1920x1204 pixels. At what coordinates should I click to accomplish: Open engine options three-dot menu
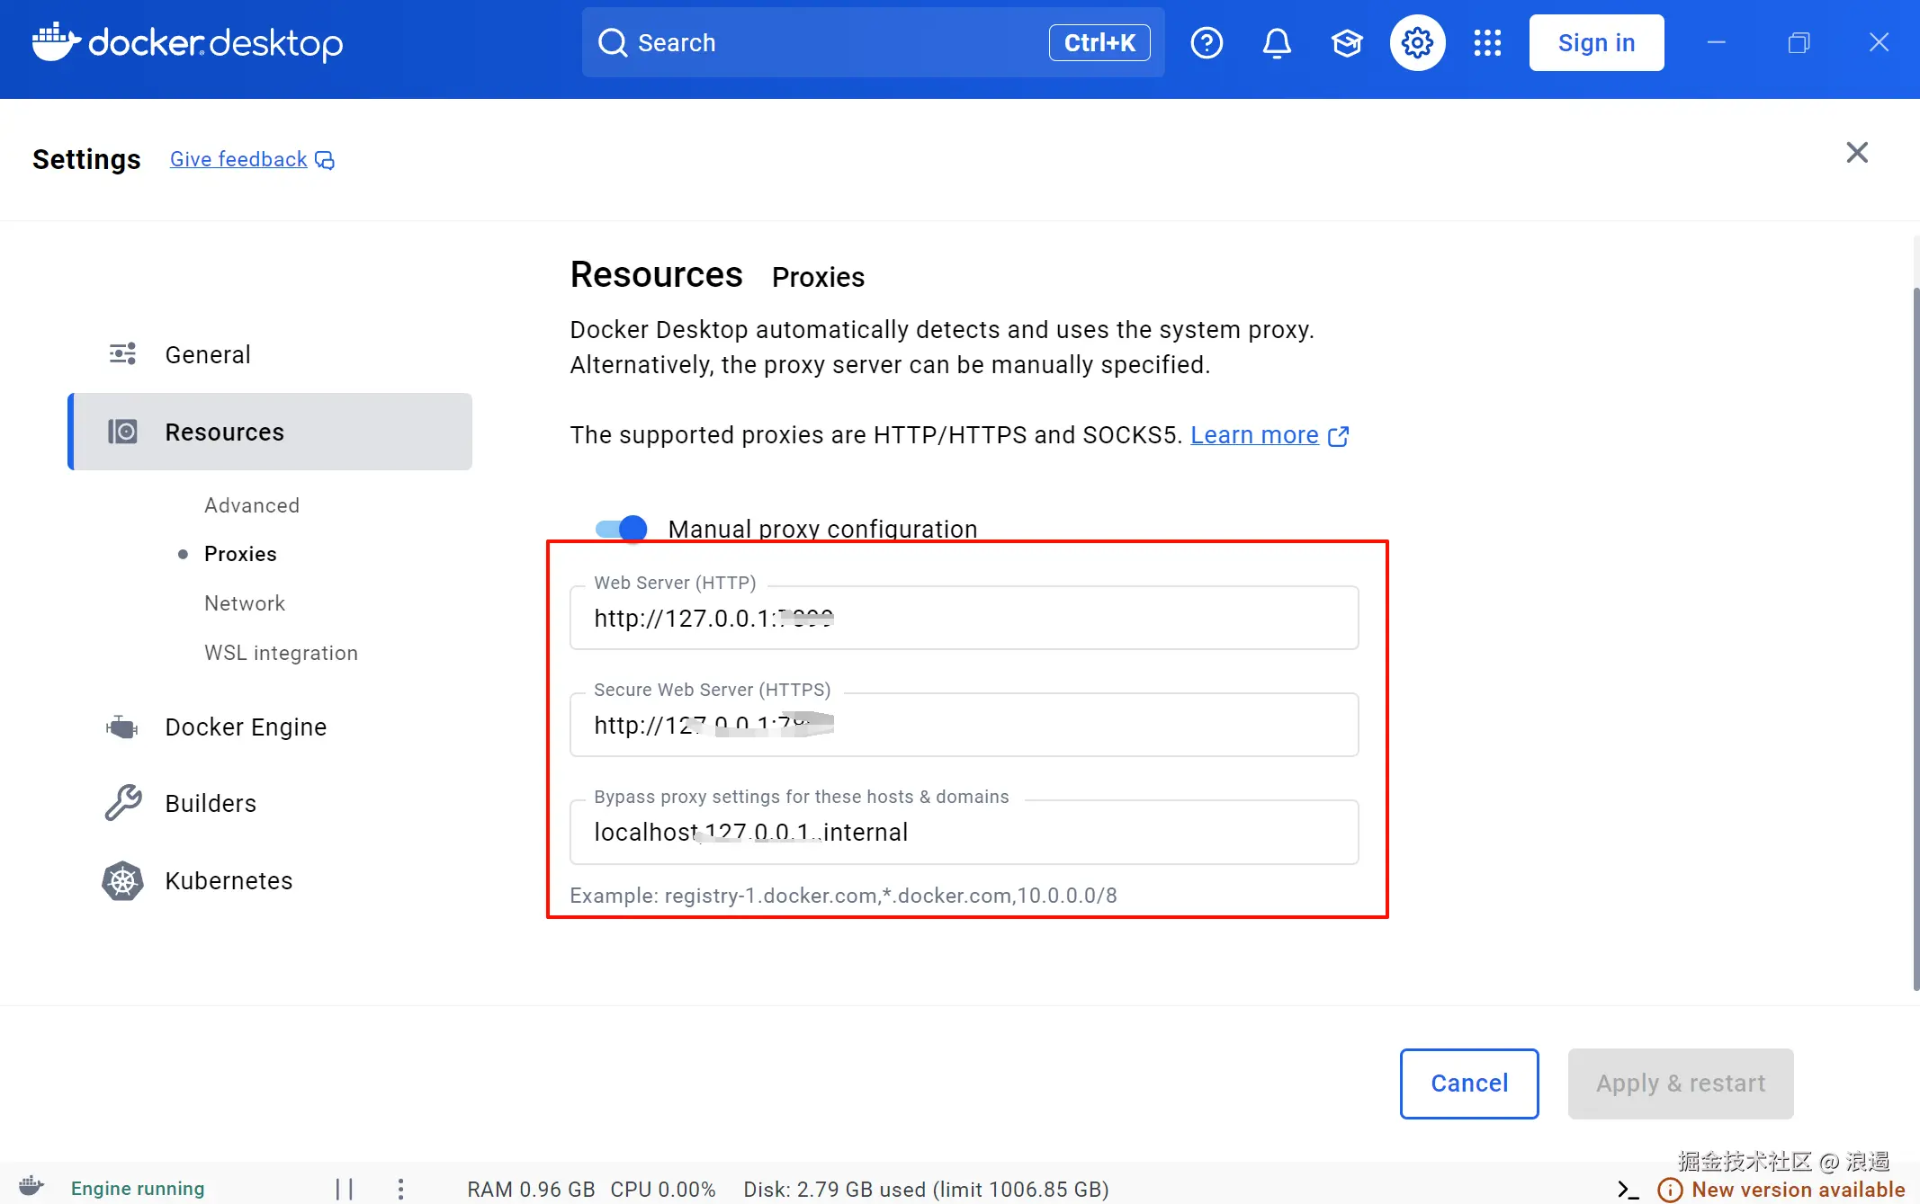(400, 1189)
